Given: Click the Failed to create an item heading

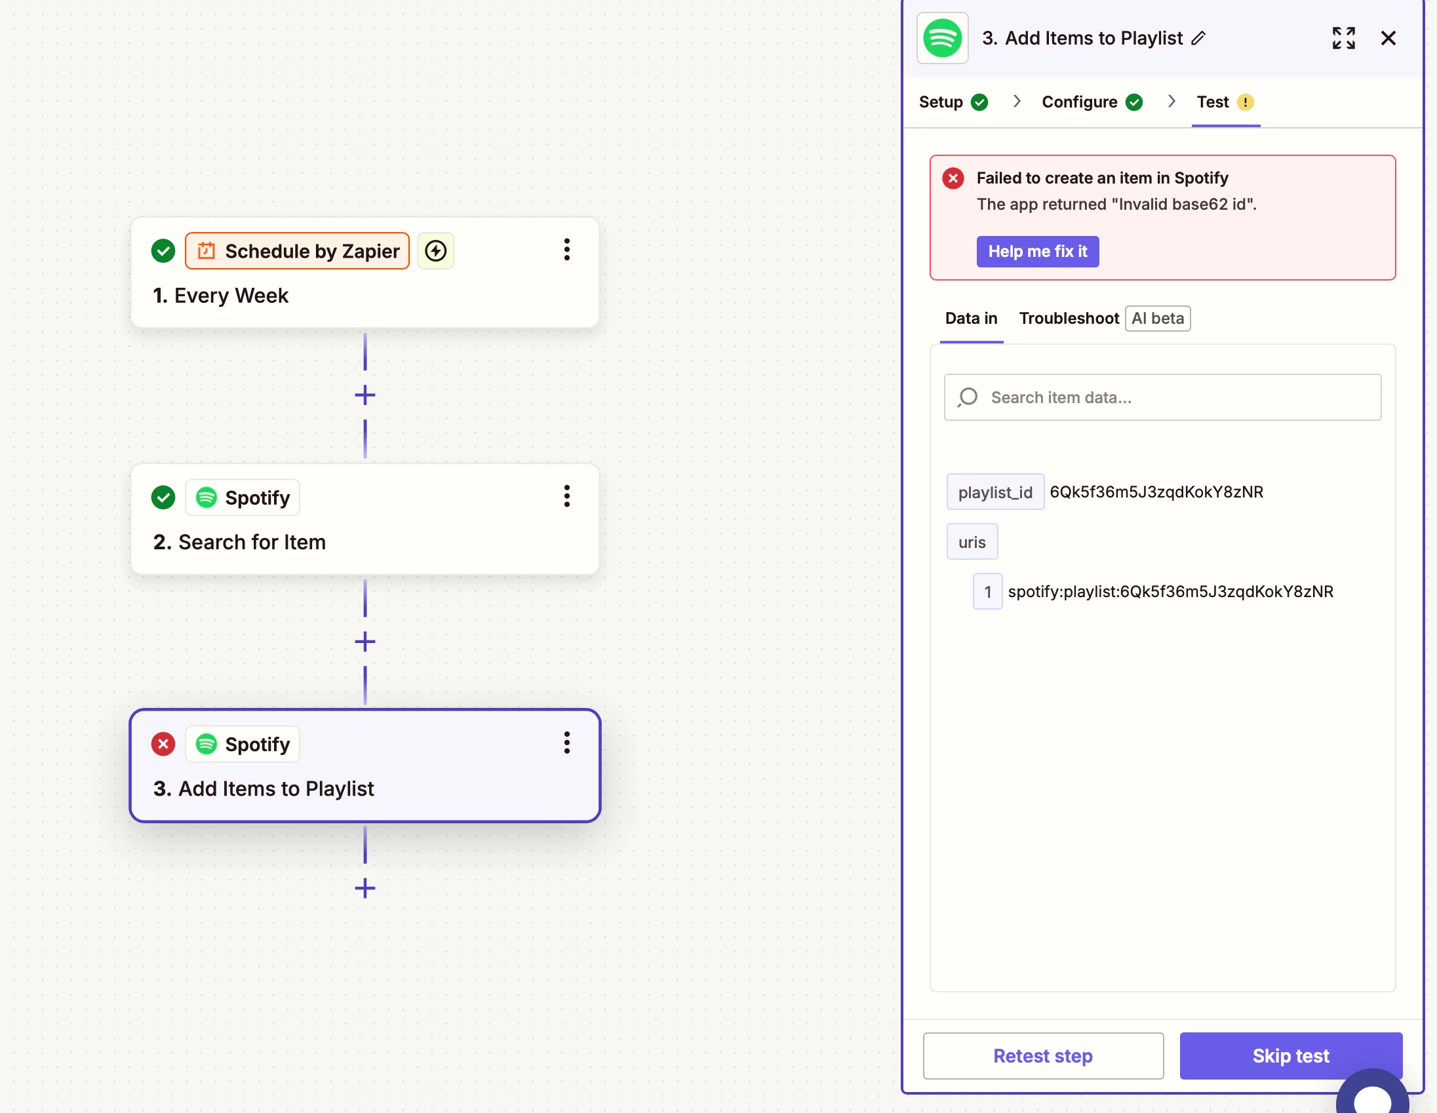Looking at the screenshot, I should click(x=1102, y=178).
